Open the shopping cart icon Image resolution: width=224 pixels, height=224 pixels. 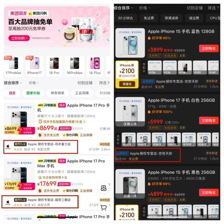[103, 208]
